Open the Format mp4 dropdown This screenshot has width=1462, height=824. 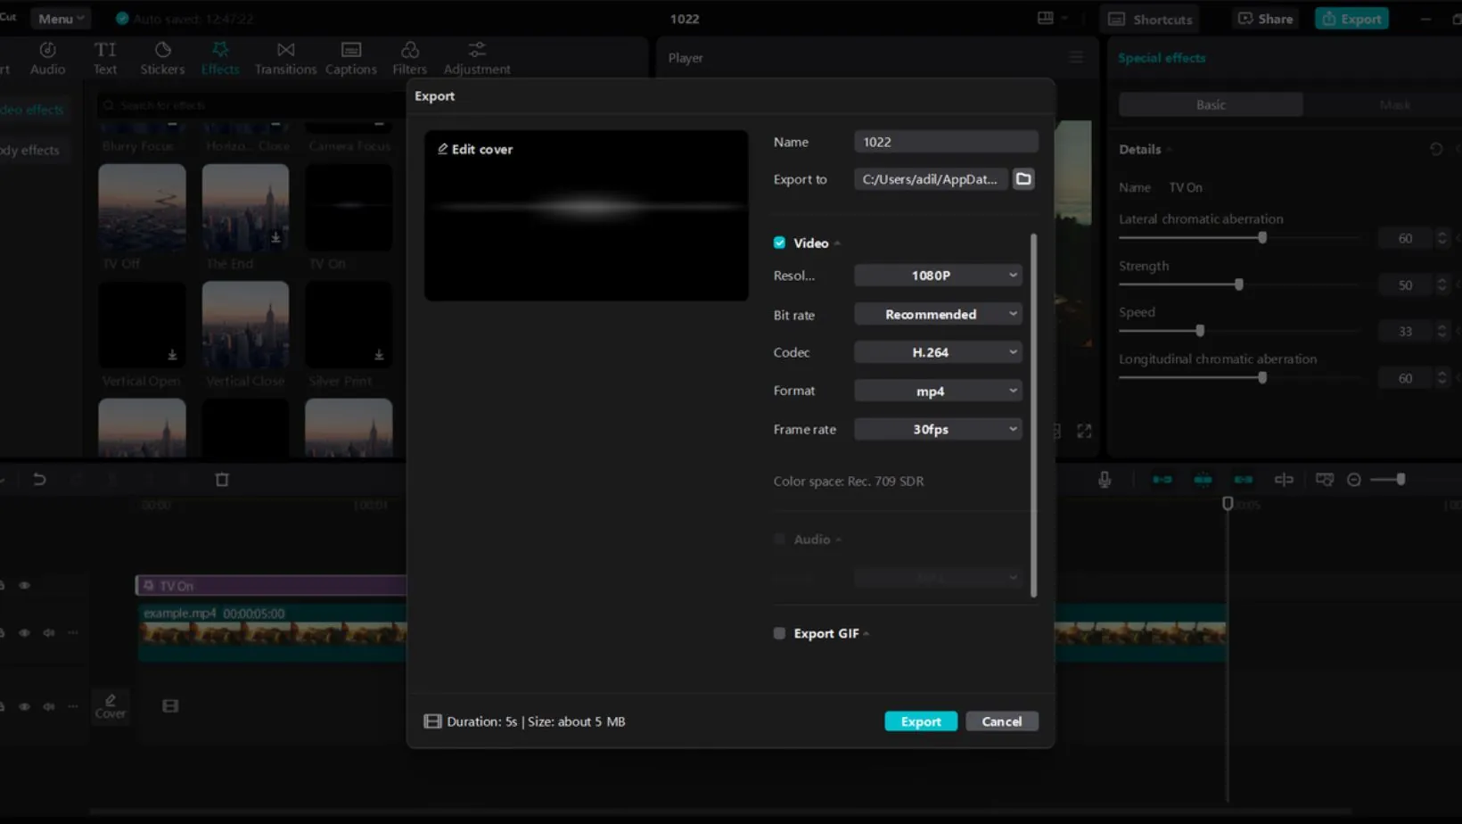[938, 391]
